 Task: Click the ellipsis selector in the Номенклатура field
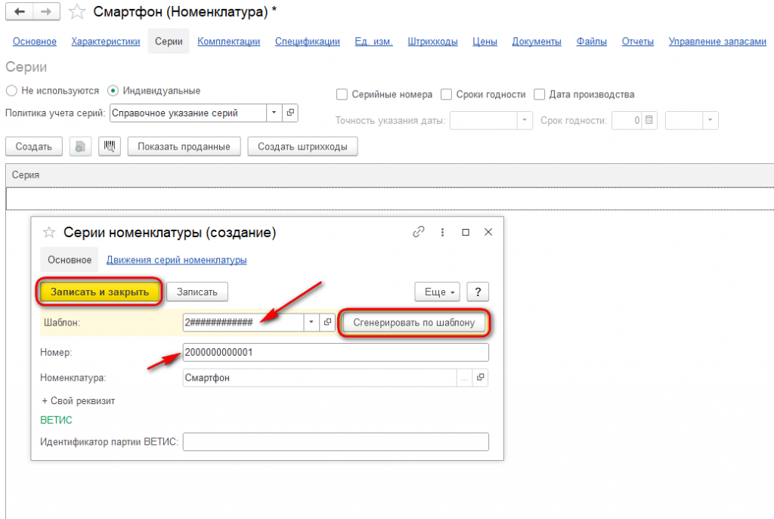coord(464,378)
